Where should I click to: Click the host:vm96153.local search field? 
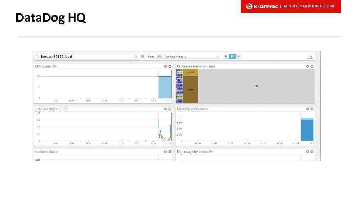(87, 56)
